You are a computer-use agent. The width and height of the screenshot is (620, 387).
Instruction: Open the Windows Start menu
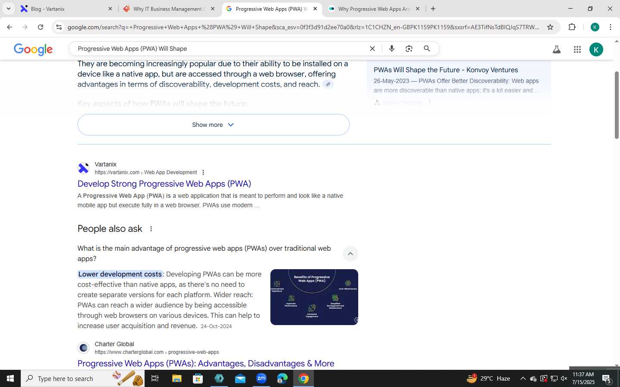(10, 378)
